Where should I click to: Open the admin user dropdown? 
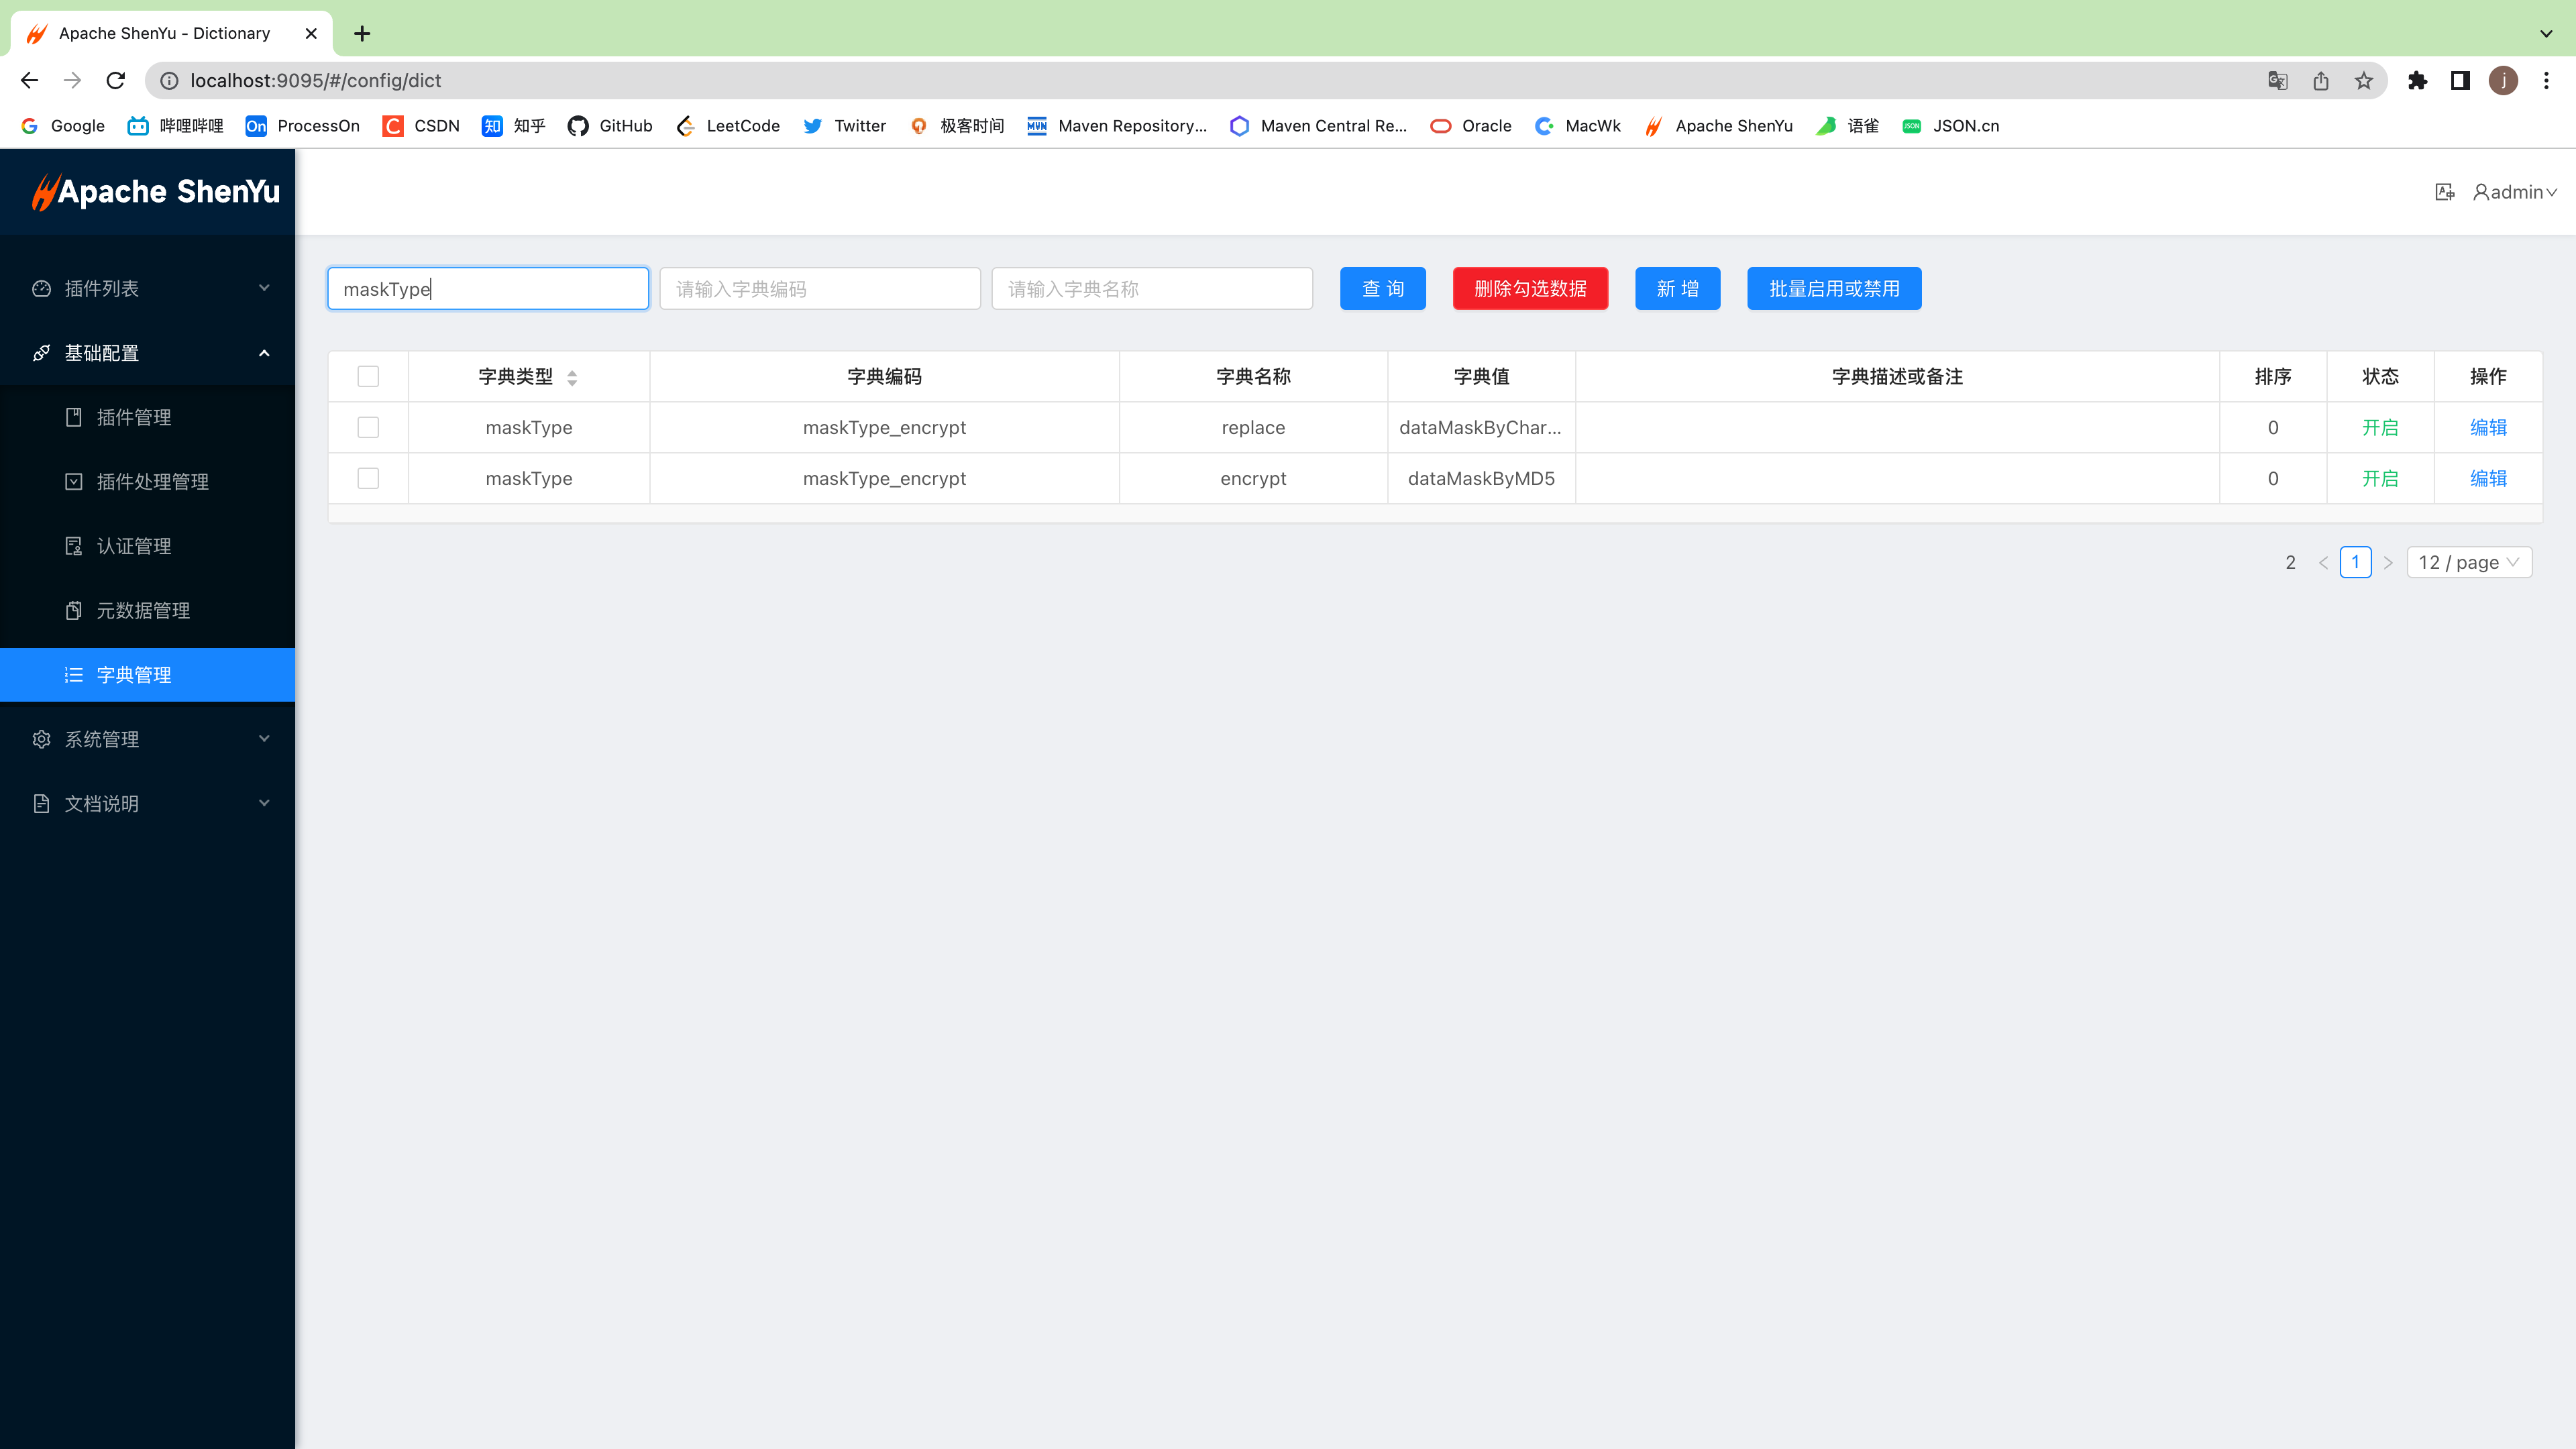tap(2515, 192)
